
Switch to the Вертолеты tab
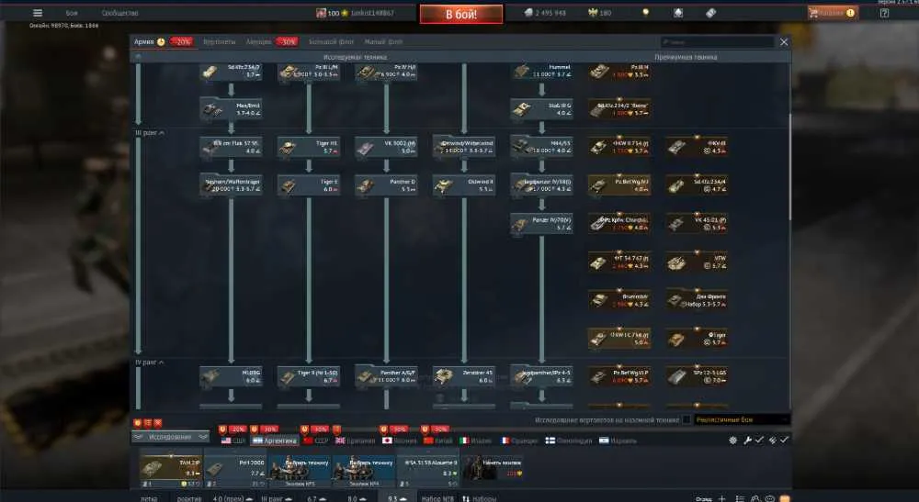[220, 41]
